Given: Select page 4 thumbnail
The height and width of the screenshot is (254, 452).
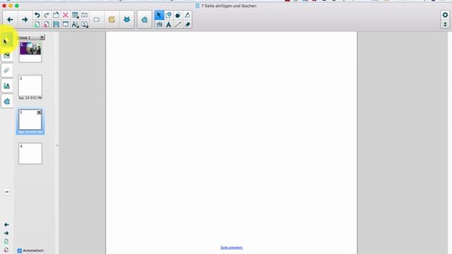Looking at the screenshot, I should 30,154.
